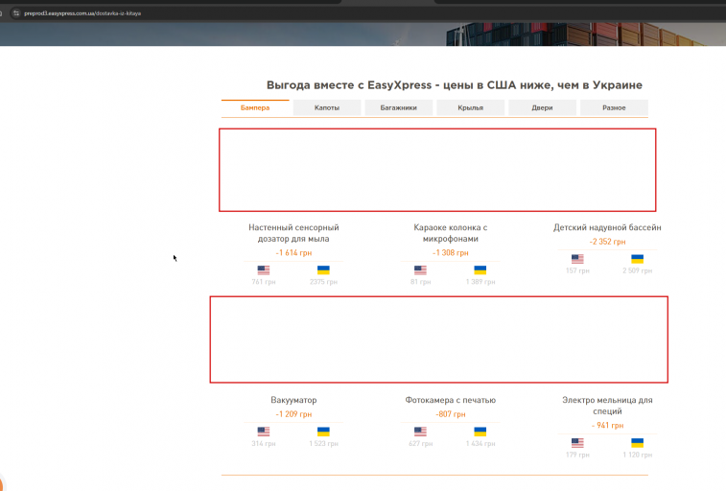Screen dimensions: 726x491
Task: Click the -1 308 грн savings text
Action: tap(451, 252)
